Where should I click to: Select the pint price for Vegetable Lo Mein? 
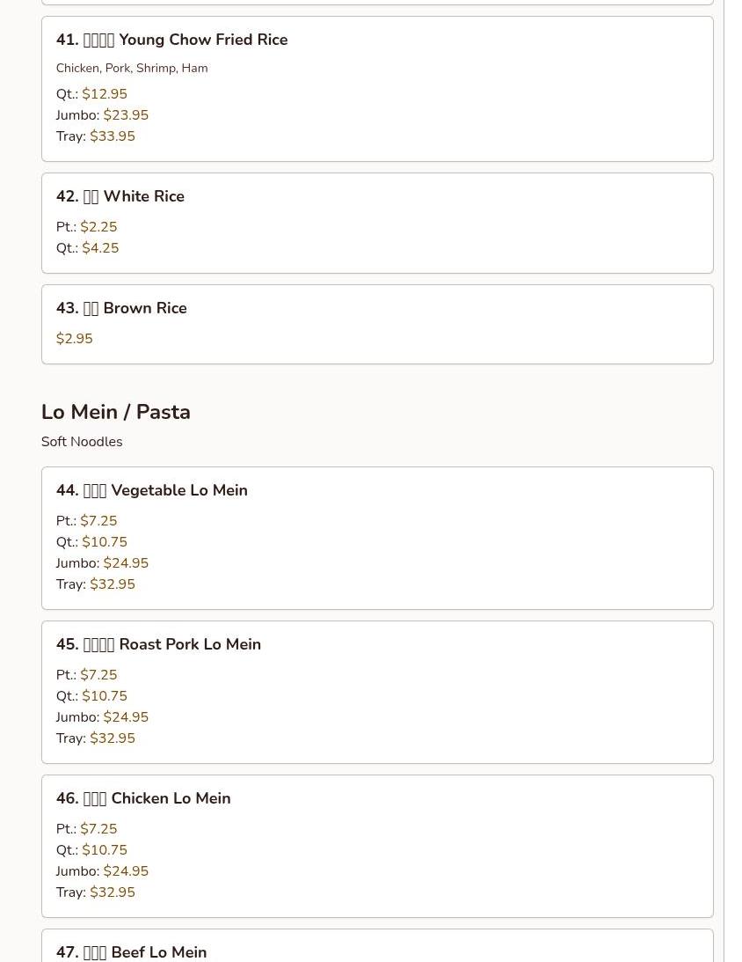[x=98, y=521]
